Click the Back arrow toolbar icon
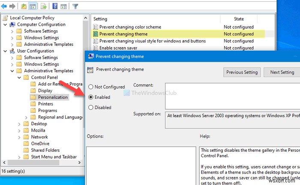The height and width of the screenshot is (185, 300). click(4, 6)
